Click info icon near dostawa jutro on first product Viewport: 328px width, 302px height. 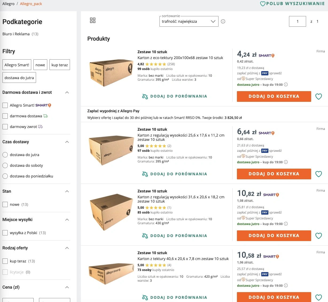[x=286, y=84]
